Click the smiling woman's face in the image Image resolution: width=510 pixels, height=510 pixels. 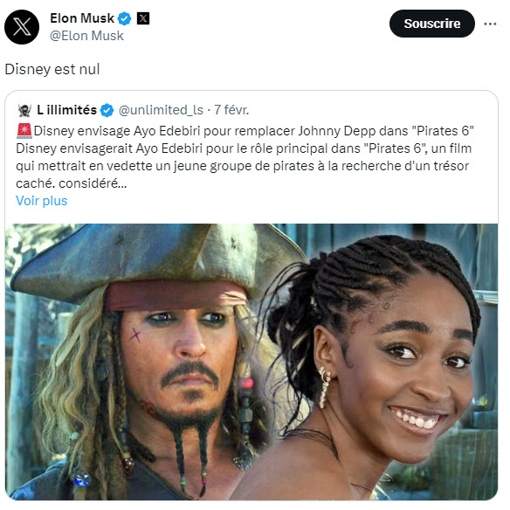click(417, 368)
